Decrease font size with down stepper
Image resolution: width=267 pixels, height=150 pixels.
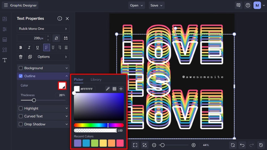[48, 40]
